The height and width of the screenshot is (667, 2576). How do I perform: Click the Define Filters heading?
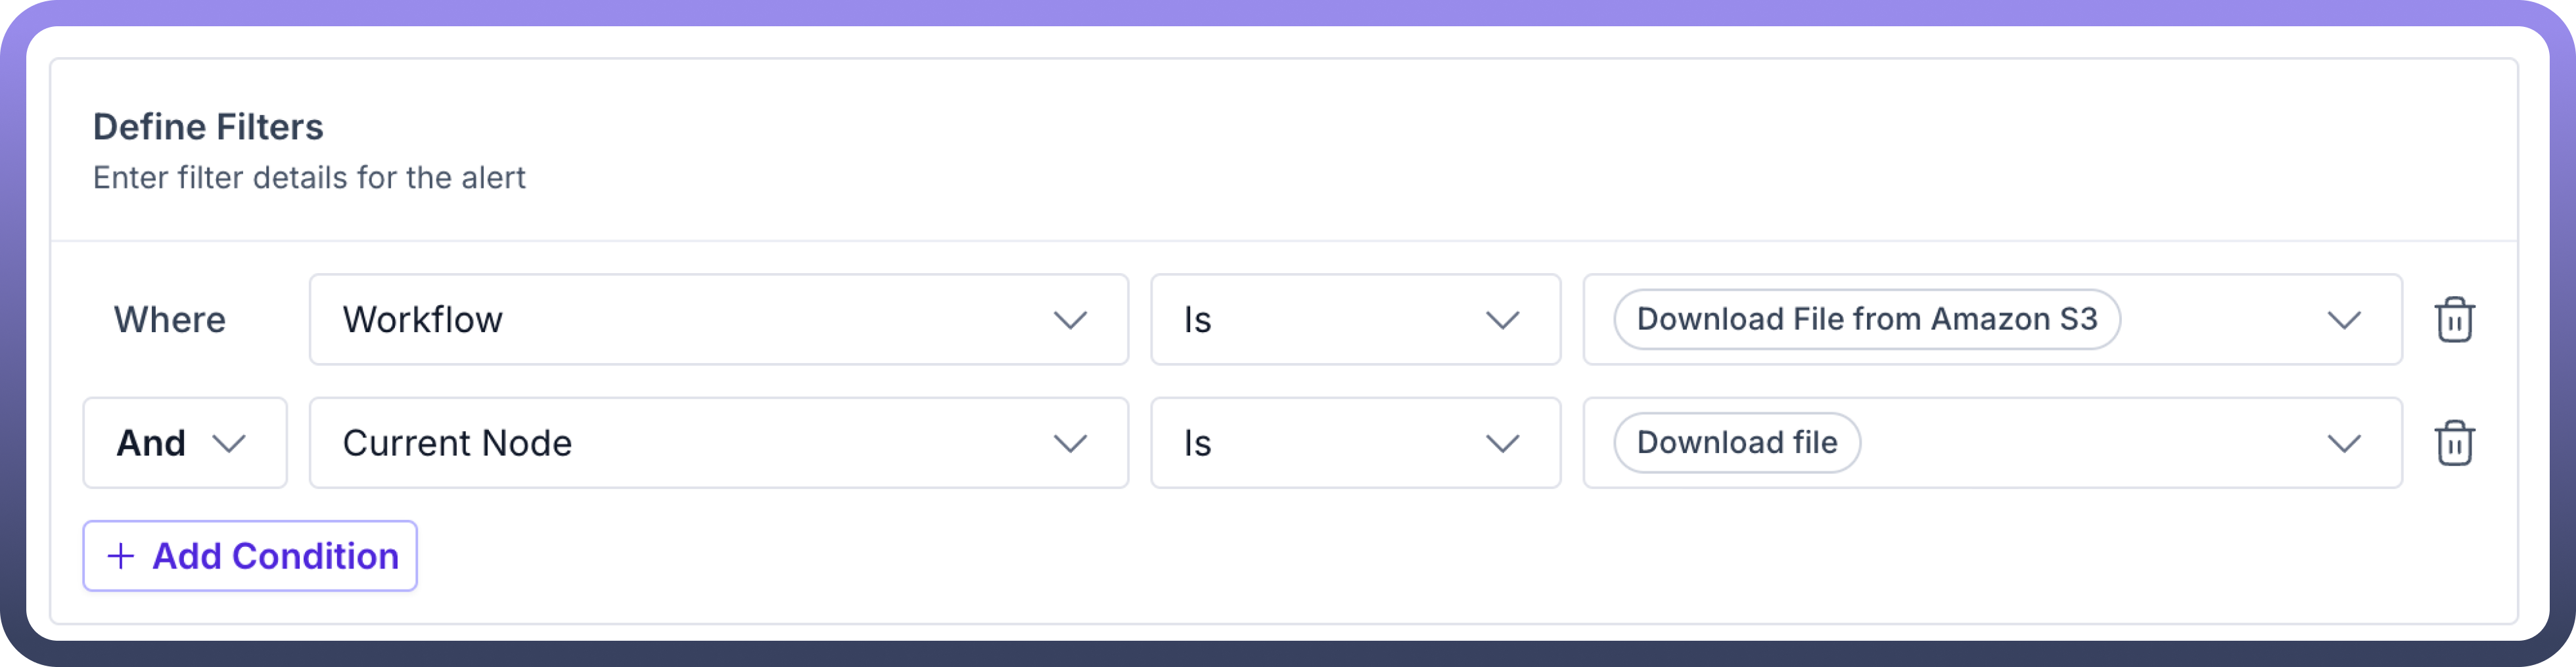tap(208, 127)
